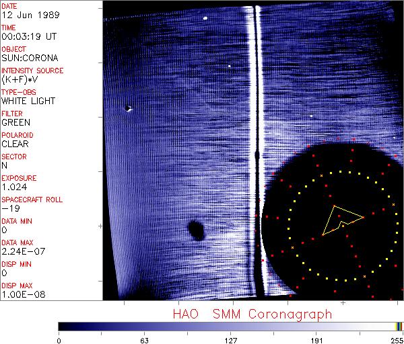The width and height of the screenshot is (404, 344).
Task: Click the yellow arrow-shaped north pointer
Action: click(341, 219)
